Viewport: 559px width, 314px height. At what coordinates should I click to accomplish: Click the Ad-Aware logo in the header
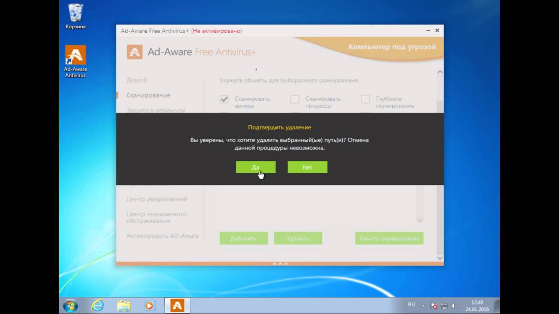(135, 52)
